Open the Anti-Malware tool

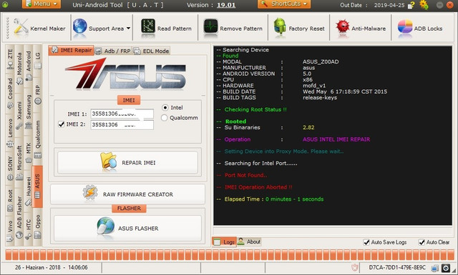[361, 29]
